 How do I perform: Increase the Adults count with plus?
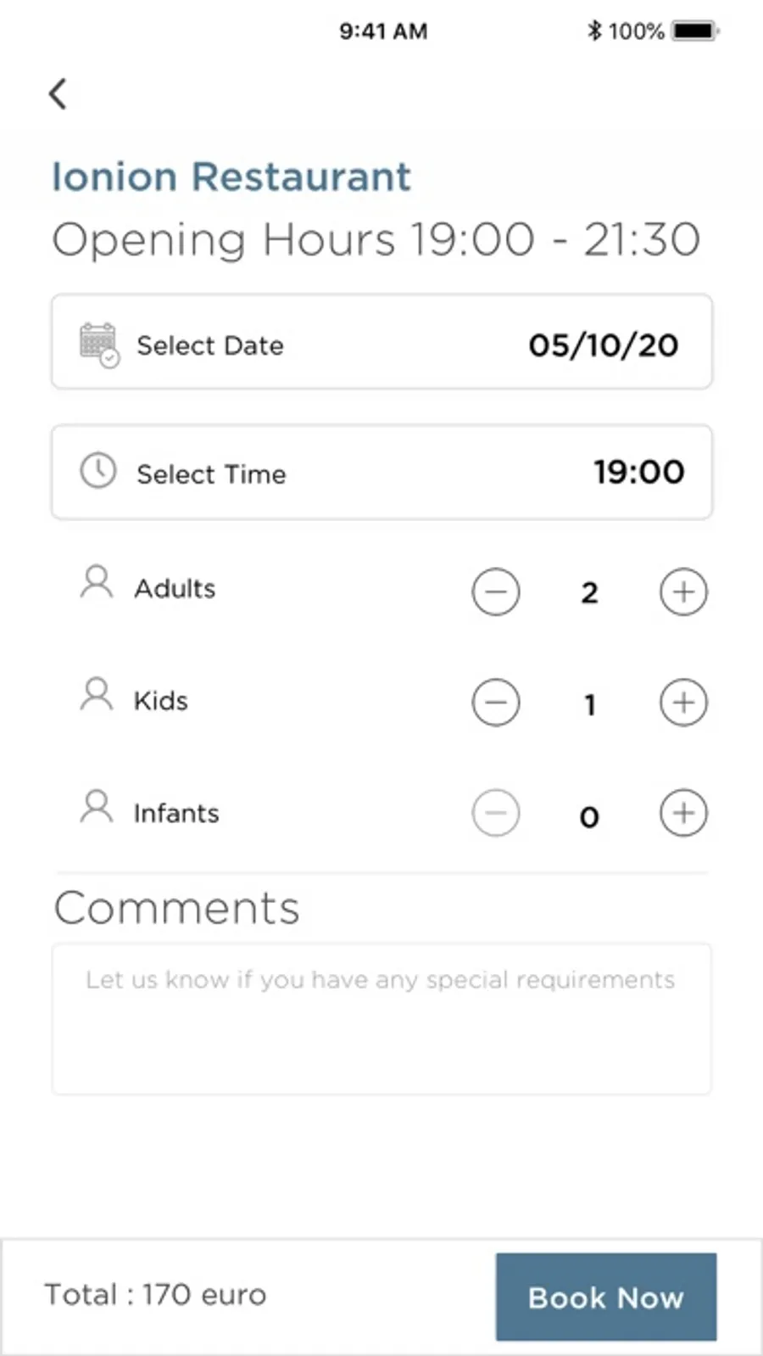pyautogui.click(x=683, y=591)
